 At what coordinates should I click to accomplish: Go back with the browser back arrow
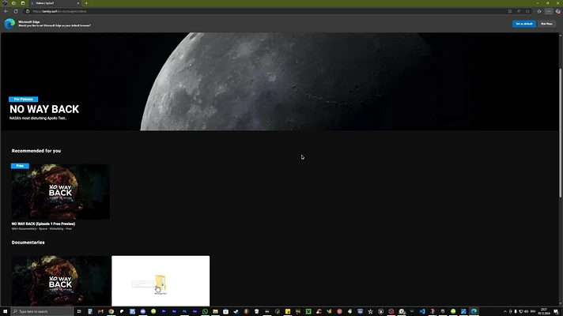pos(6,12)
